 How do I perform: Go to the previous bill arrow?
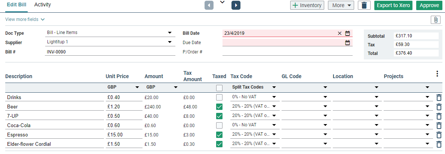[209, 5]
